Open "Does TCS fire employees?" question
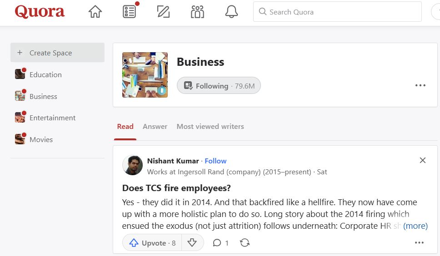The image size is (440, 256). pos(176,188)
